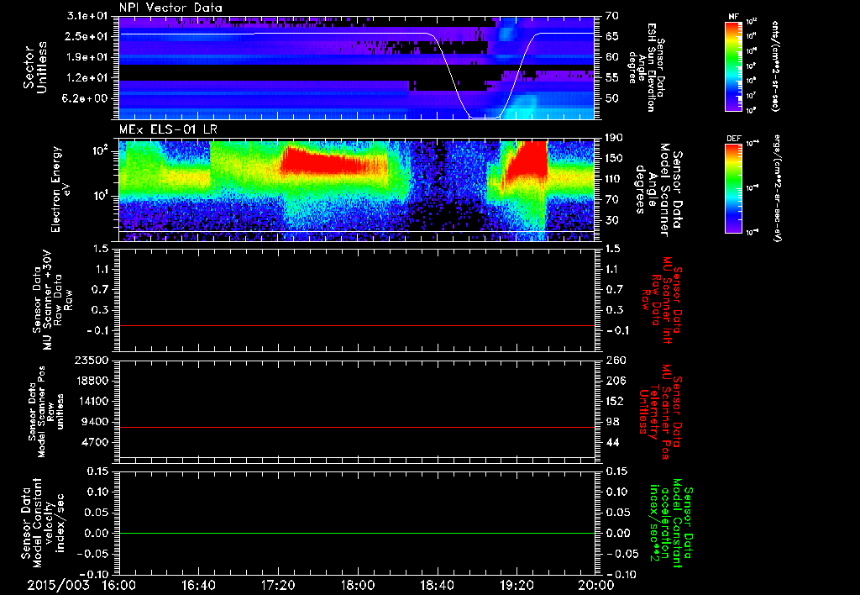Screen dimensions: 860x595
Task: Click the 18:00 time axis label
Action: pyautogui.click(x=358, y=585)
